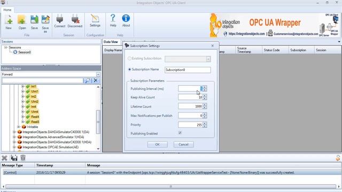Expand IntegrationObjects.OPCAE.Simulation(AE) node

14,147
